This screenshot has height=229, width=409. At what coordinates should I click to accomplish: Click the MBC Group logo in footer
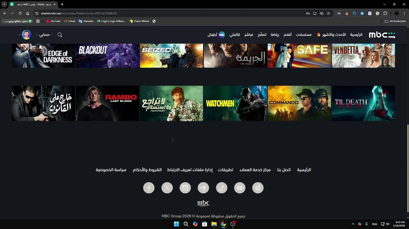[203, 203]
